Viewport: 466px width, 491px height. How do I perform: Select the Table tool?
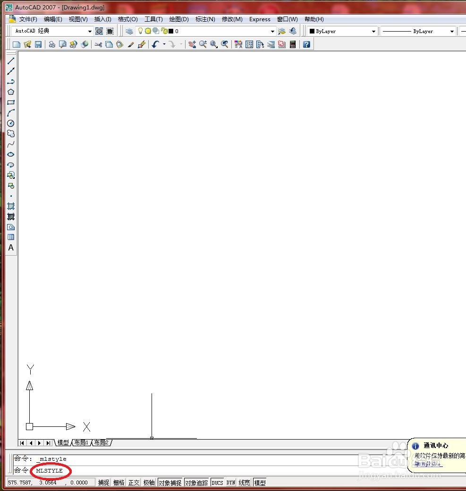(x=11, y=237)
